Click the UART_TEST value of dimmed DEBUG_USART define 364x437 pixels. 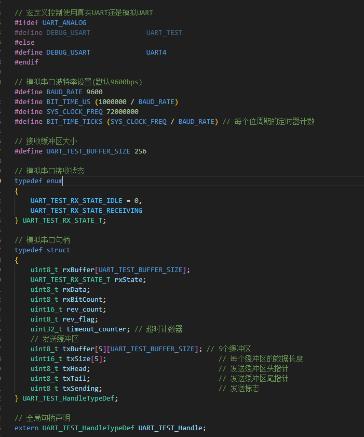pyautogui.click(x=164, y=33)
